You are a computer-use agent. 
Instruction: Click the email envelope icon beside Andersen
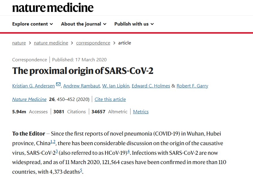click(x=58, y=84)
